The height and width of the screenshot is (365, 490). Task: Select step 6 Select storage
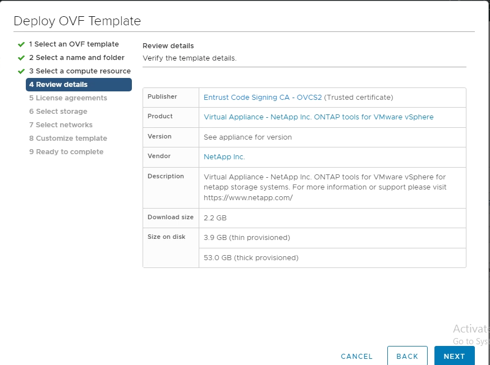(58, 112)
